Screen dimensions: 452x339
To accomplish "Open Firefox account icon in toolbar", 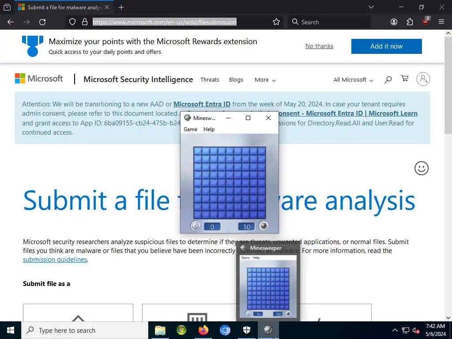I will pos(394,22).
